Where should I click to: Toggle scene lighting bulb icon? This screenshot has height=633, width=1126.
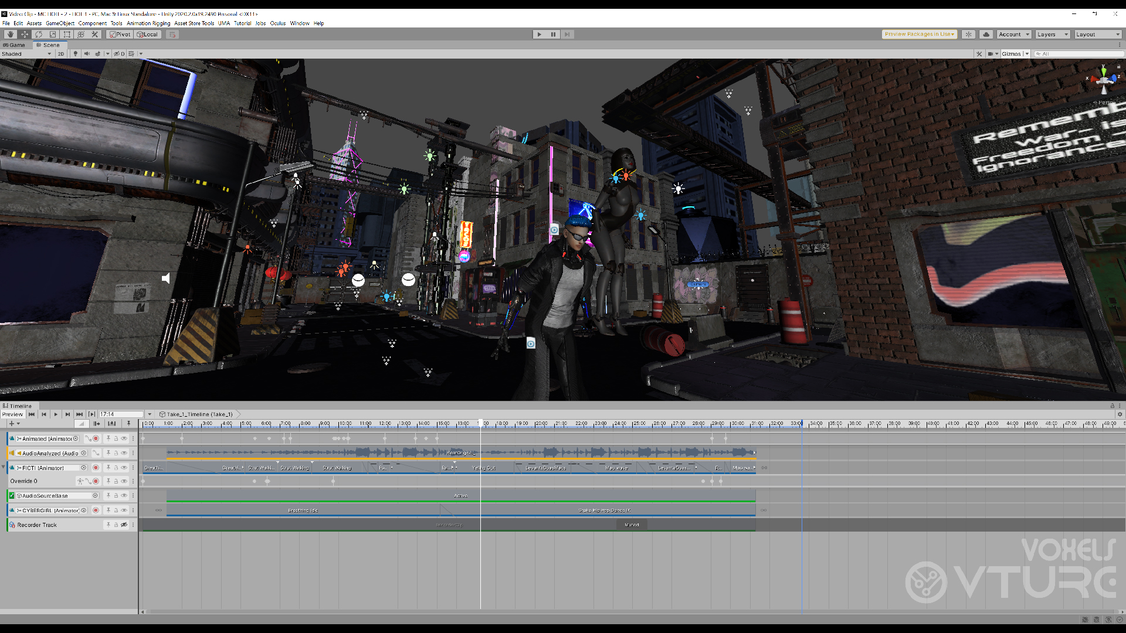[75, 54]
